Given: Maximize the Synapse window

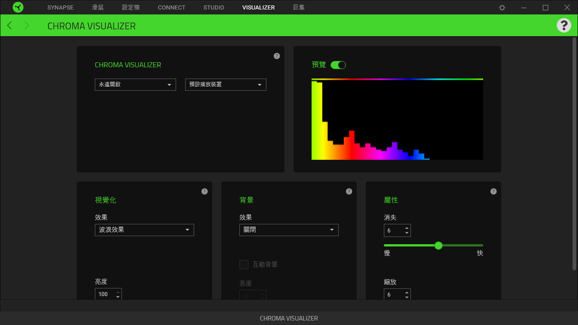Looking at the screenshot, I should pyautogui.click(x=545, y=8).
